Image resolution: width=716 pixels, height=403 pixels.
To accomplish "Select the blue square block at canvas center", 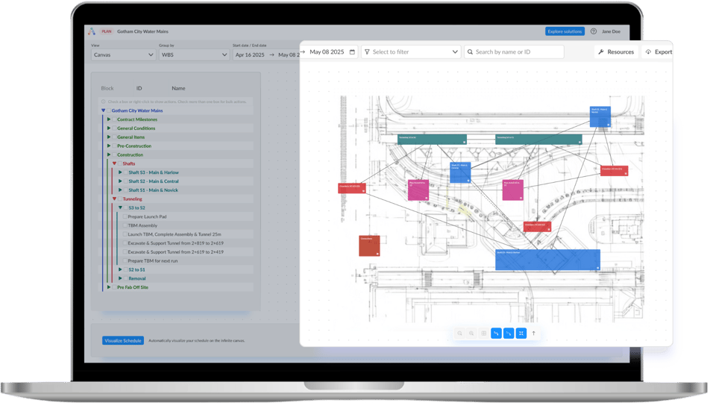I will (x=460, y=172).
